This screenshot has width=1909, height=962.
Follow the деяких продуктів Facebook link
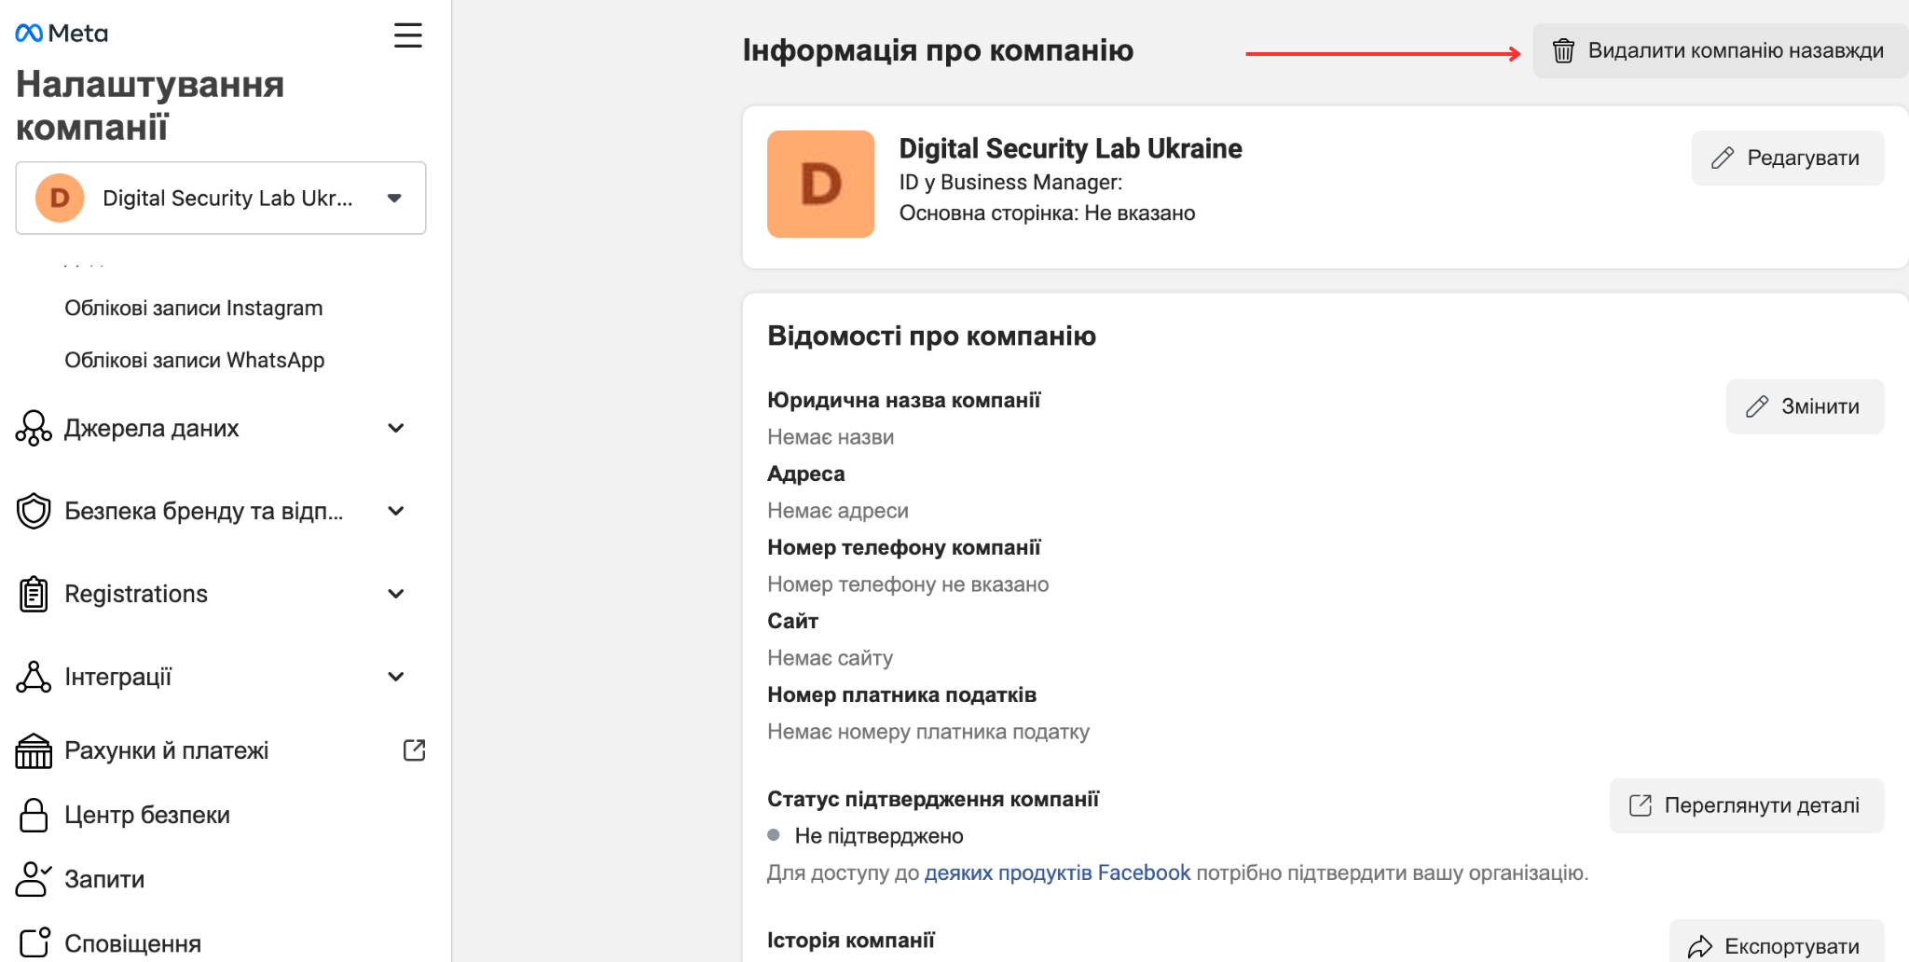click(1057, 873)
